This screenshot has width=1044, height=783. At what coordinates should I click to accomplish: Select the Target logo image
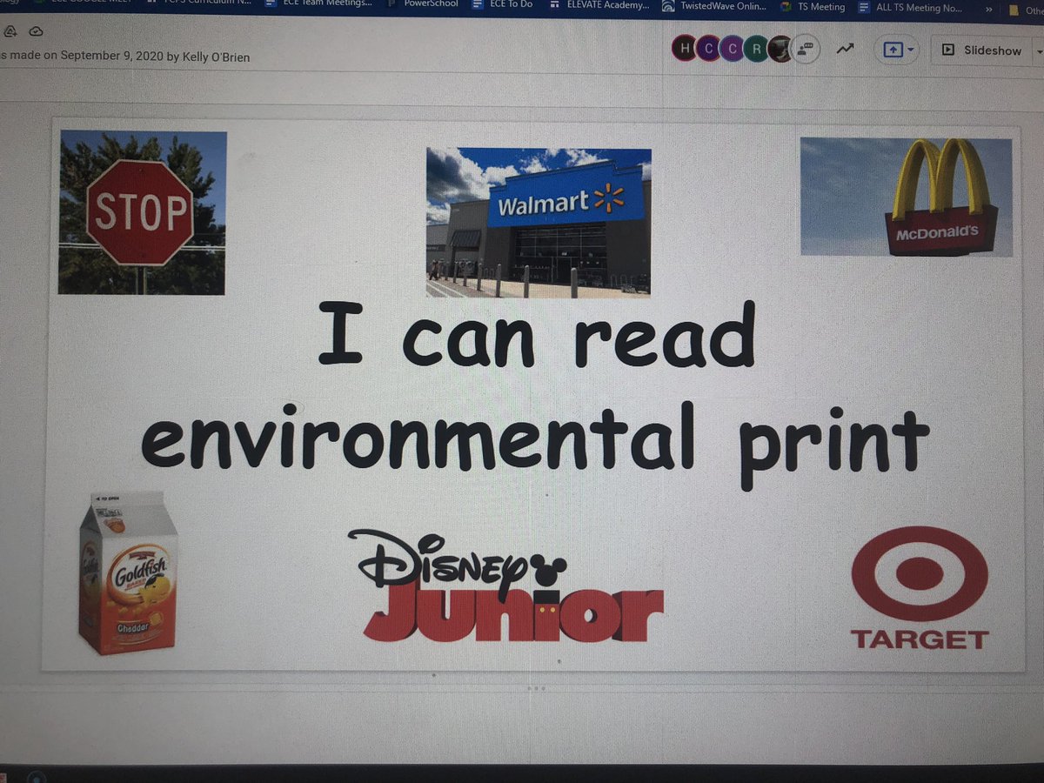920,588
